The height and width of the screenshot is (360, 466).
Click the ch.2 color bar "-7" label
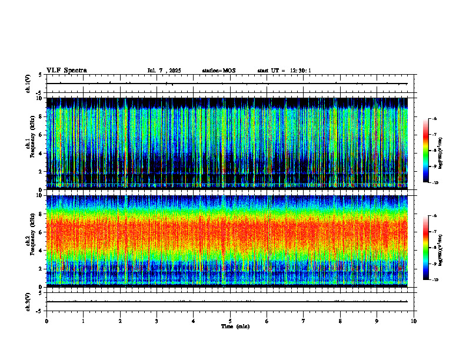coord(434,232)
